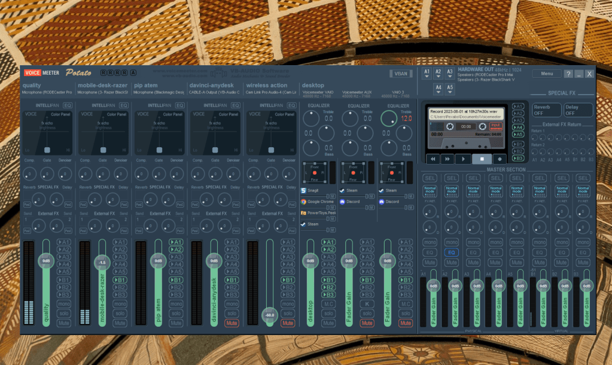Enable the recorder's A1 bus routing
The image size is (612, 365).
518,106
